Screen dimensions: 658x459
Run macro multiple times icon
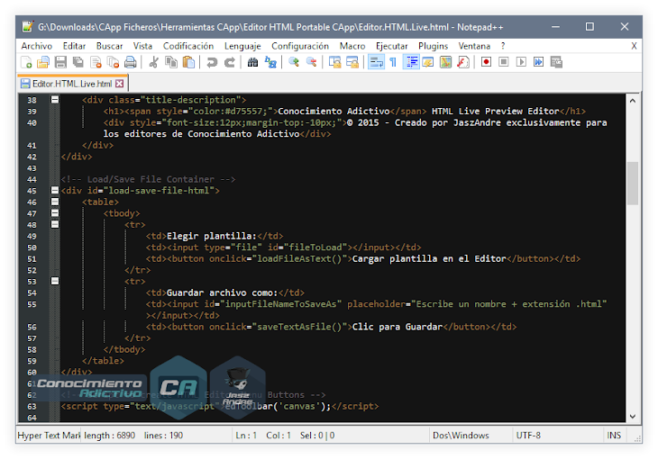tap(538, 62)
